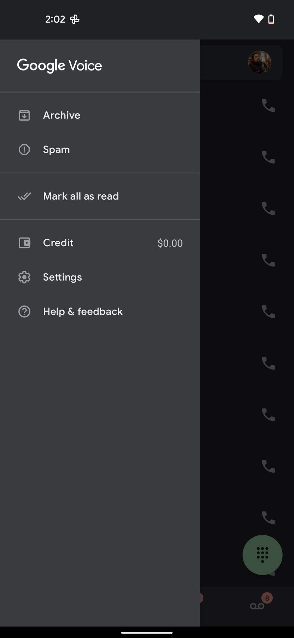Screen dimensions: 294x638
Task: Tap the topmost phone call icon
Action: pos(268,106)
